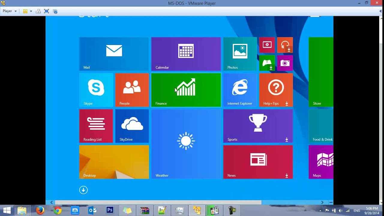Open the Photos tile

click(x=240, y=54)
